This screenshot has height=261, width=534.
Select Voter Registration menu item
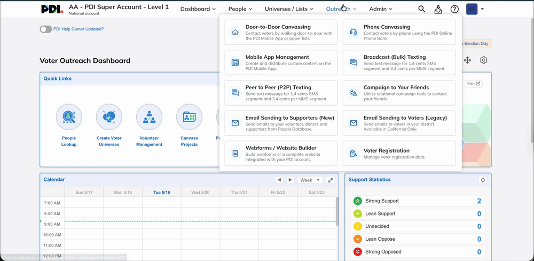pos(399,153)
